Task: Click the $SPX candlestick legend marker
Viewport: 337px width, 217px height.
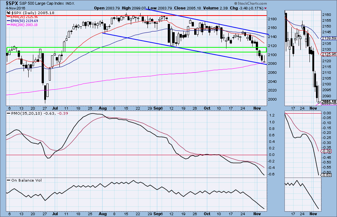Action: [9, 12]
